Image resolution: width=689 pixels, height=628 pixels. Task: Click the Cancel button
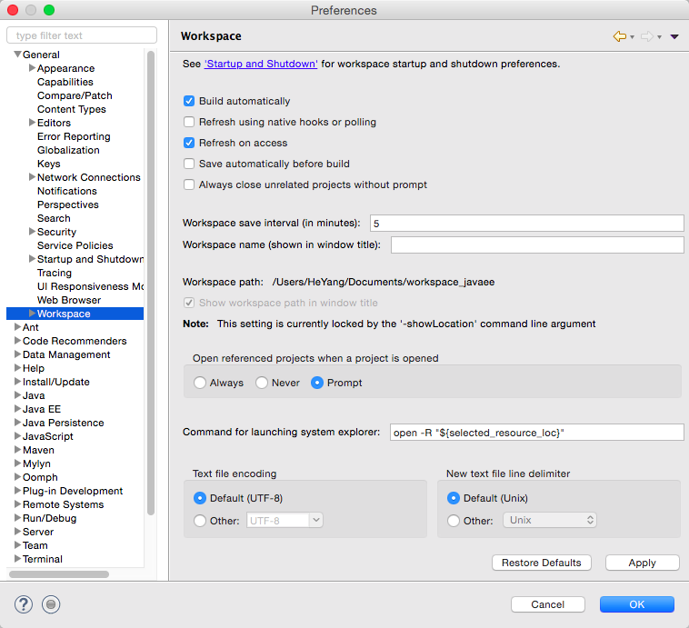click(x=547, y=604)
